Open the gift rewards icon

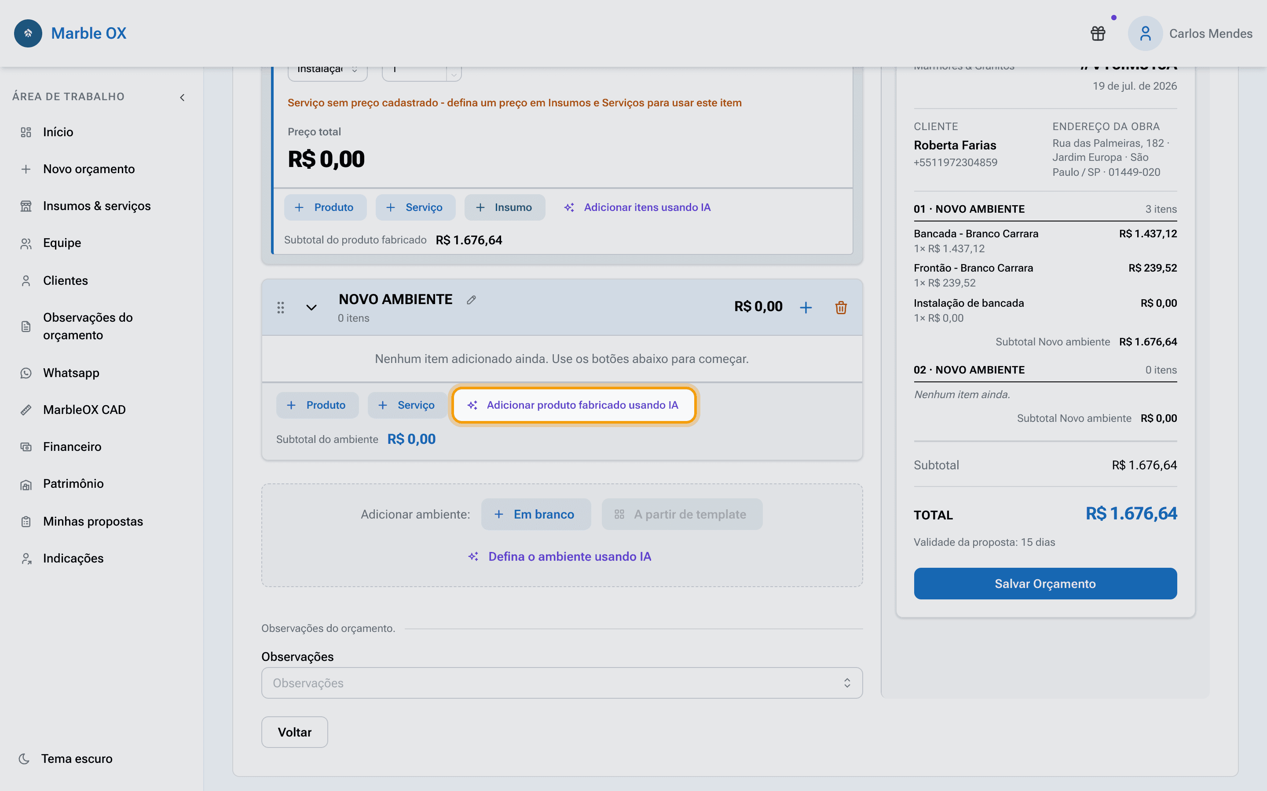tap(1098, 33)
